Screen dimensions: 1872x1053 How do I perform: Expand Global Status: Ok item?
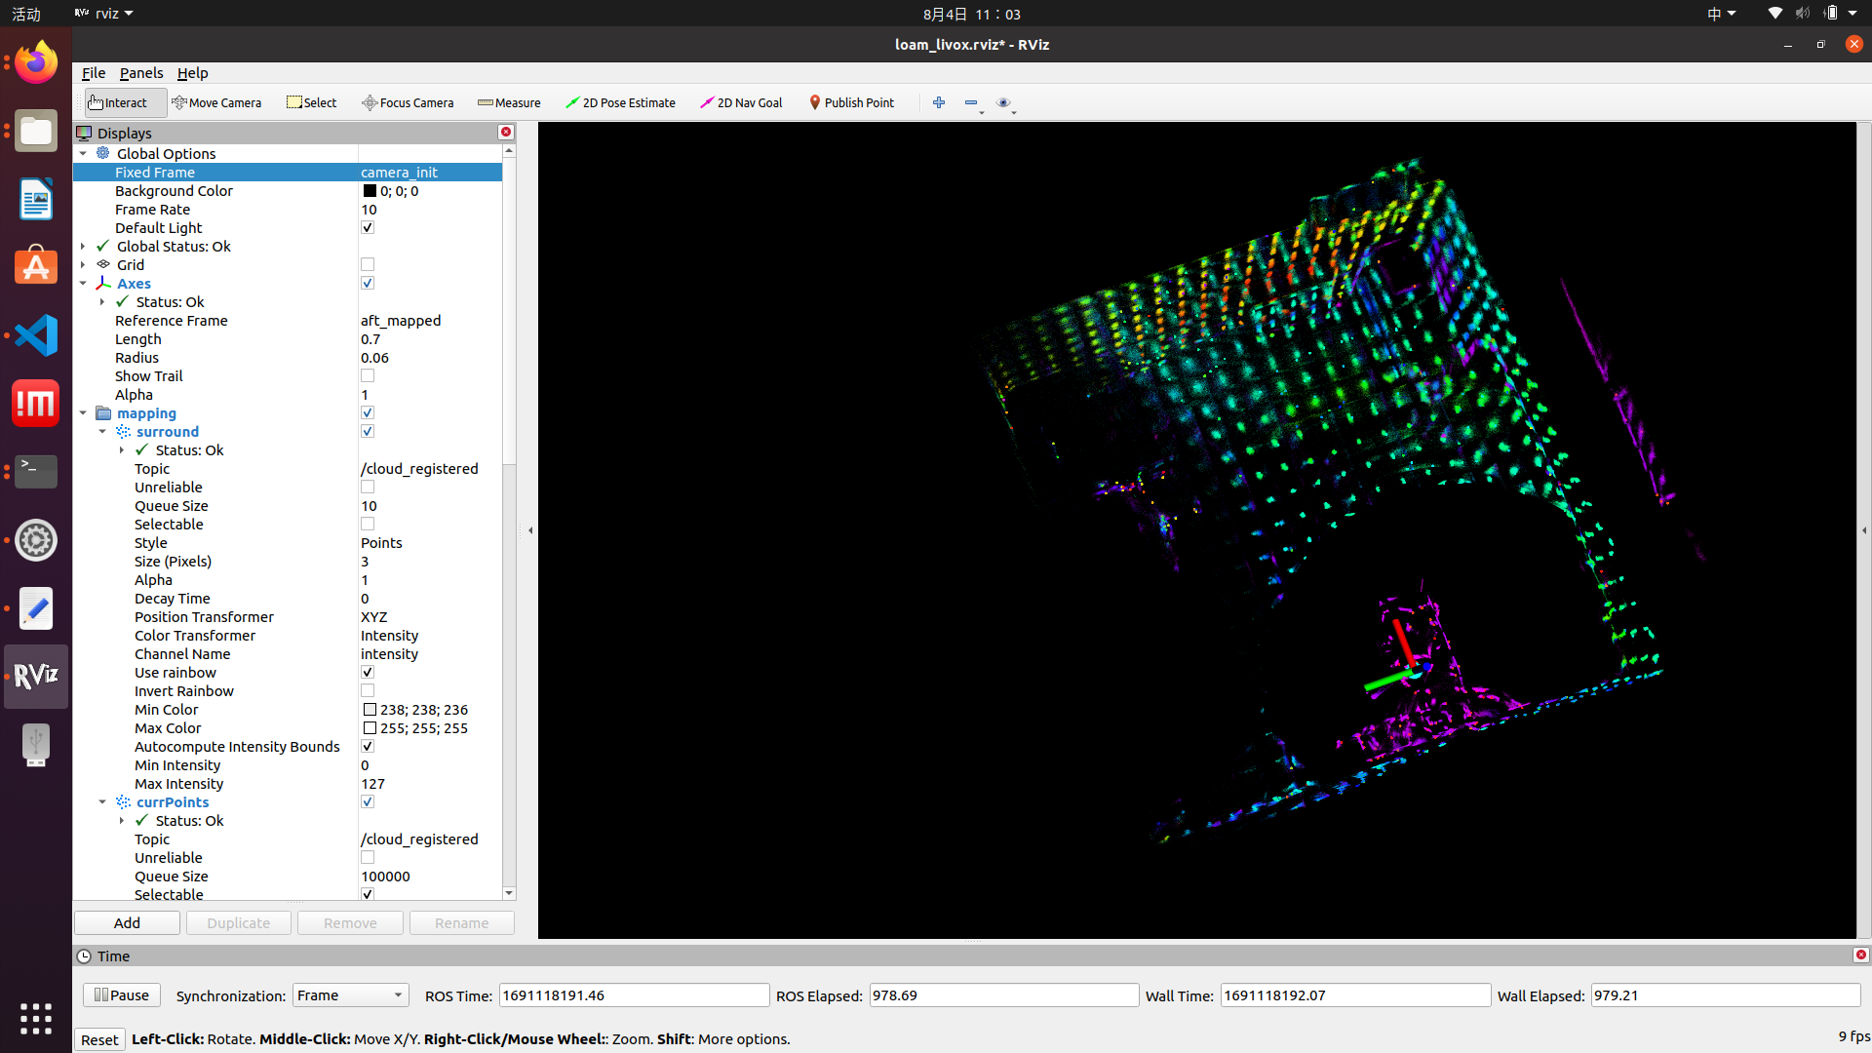[83, 247]
